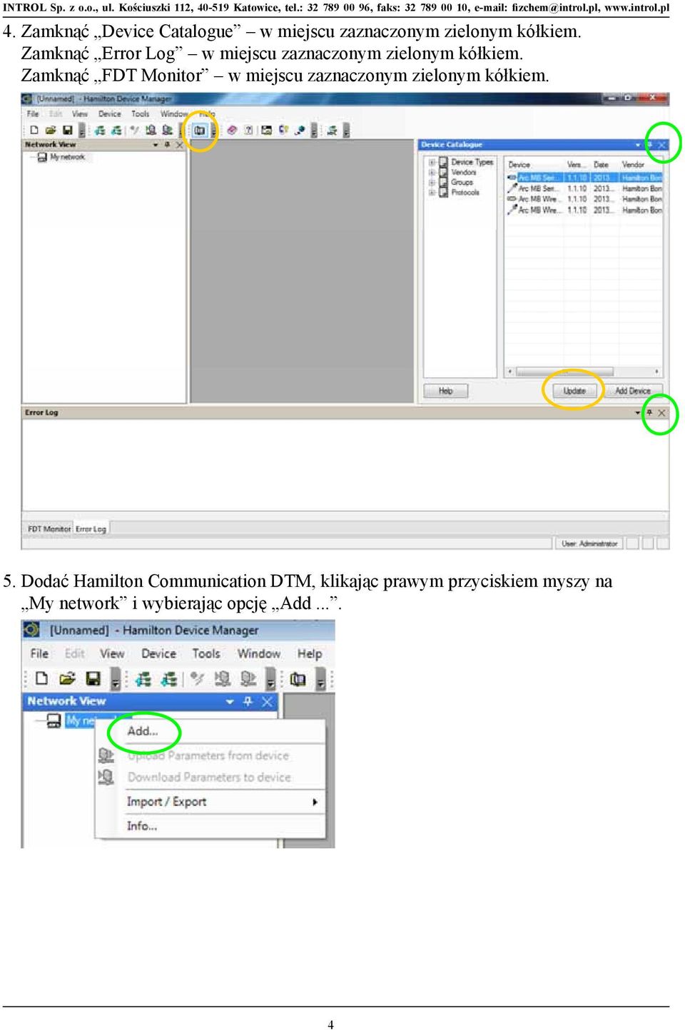The height and width of the screenshot is (1030, 685).
Task: Click Open folder icon in upper screenshot toolbar
Action: 50,130
